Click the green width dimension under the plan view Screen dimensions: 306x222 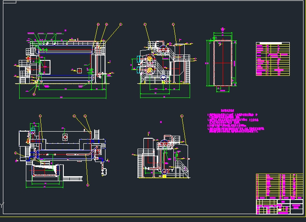tap(45, 185)
